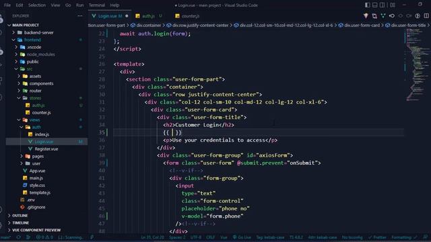Open the errors and warnings status indicator

pyautogui.click(x=44, y=237)
